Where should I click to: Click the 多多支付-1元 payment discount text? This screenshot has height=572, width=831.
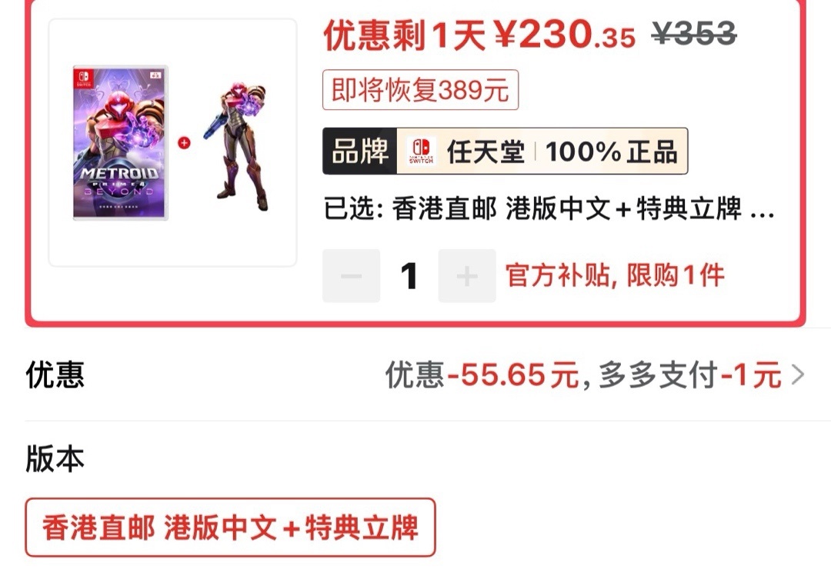690,374
